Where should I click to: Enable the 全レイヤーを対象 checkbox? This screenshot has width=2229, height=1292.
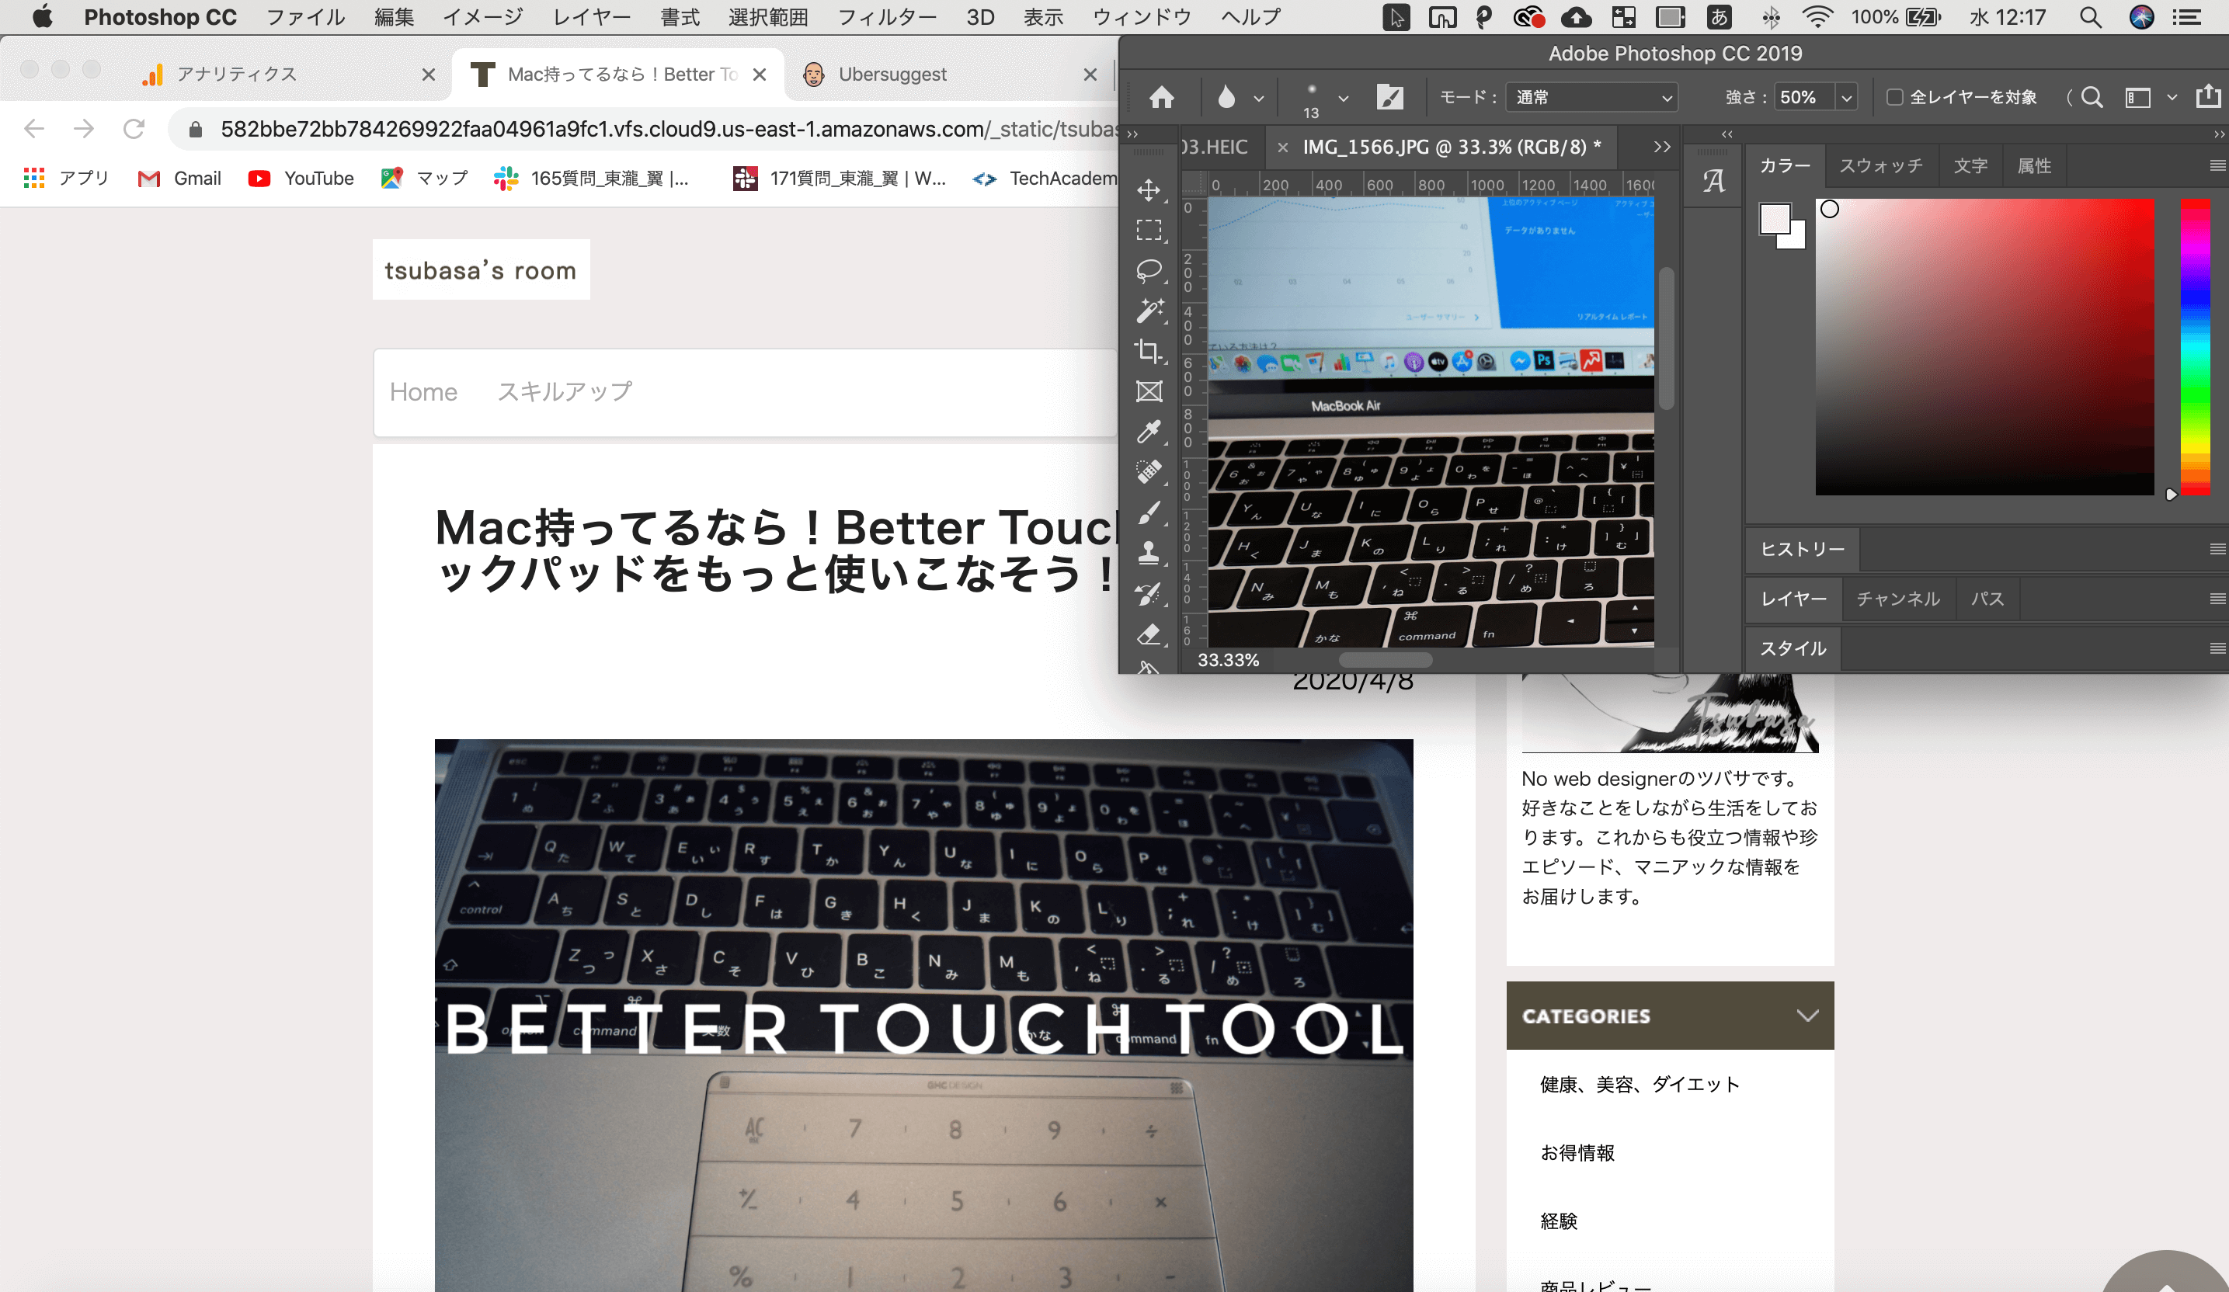[1893, 97]
